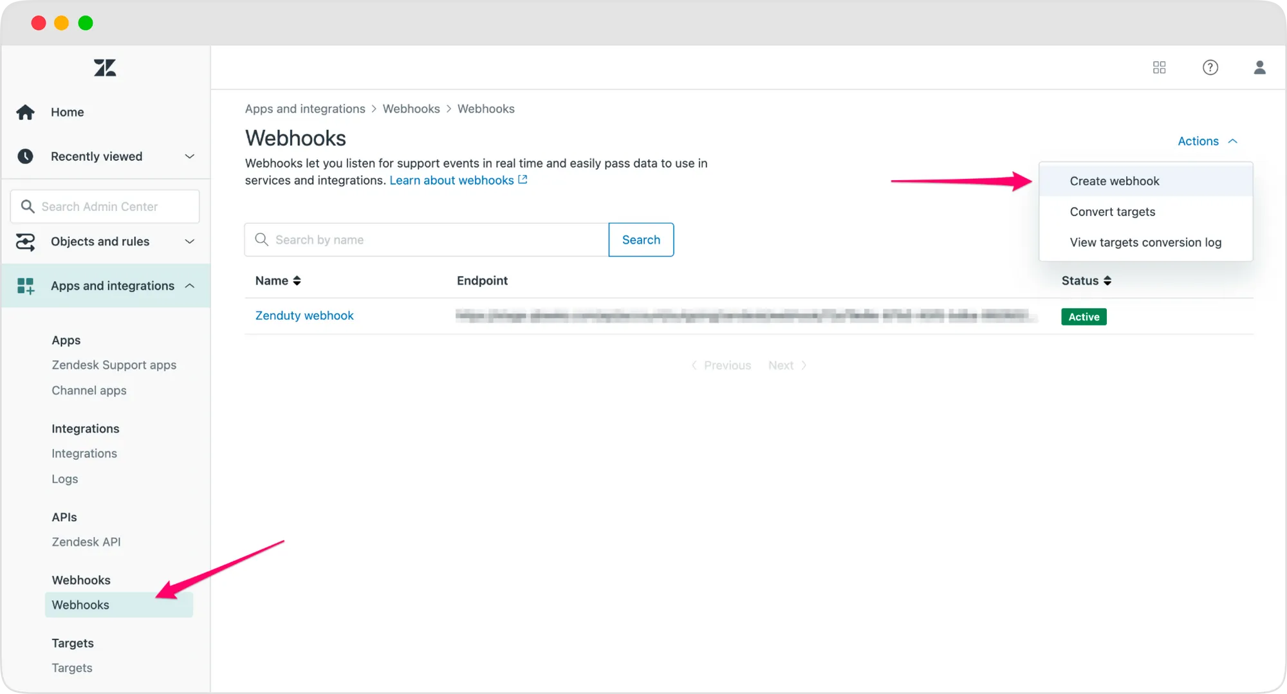The height and width of the screenshot is (694, 1287).
Task: Click the Apps and integrations icon
Action: click(x=26, y=286)
